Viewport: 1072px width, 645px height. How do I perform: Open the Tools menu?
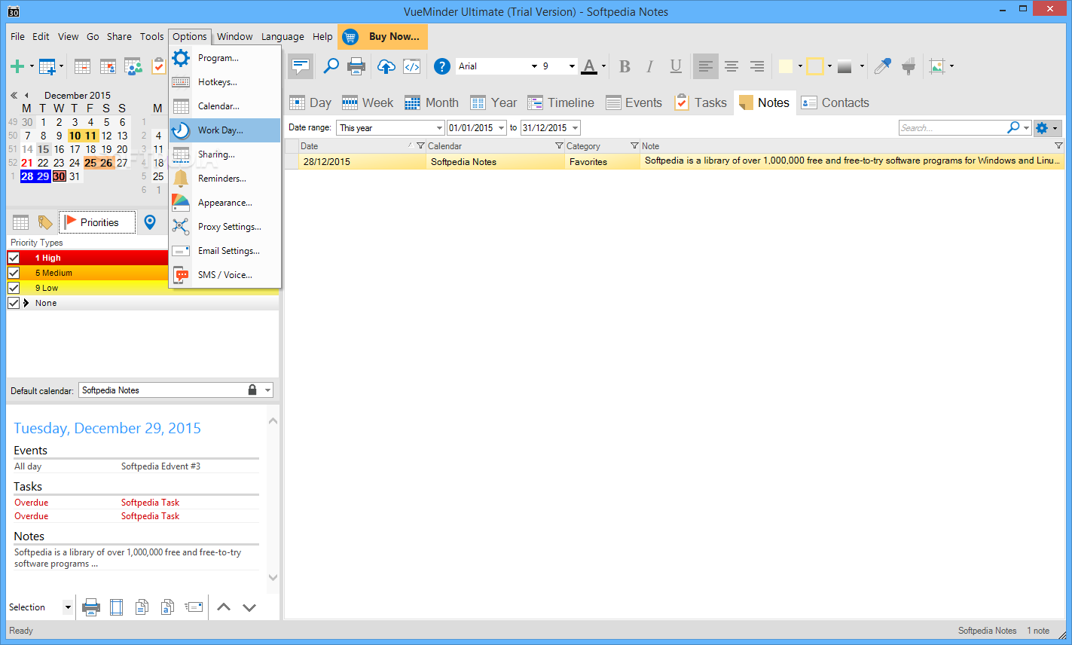(x=151, y=36)
